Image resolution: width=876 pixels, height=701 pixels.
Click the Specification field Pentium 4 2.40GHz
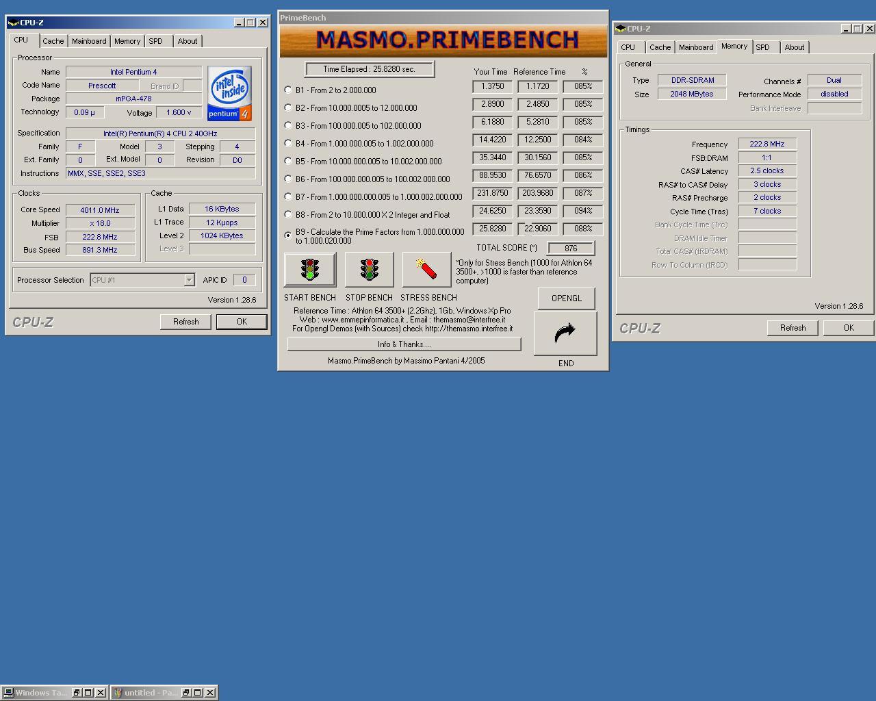coord(160,133)
